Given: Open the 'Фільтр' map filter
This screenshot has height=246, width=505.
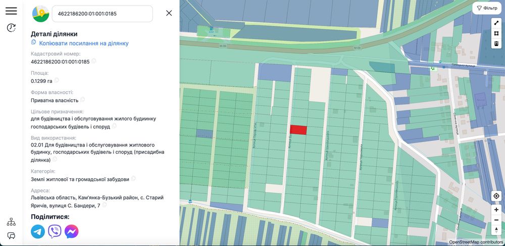Looking at the screenshot, I should coord(487,8).
